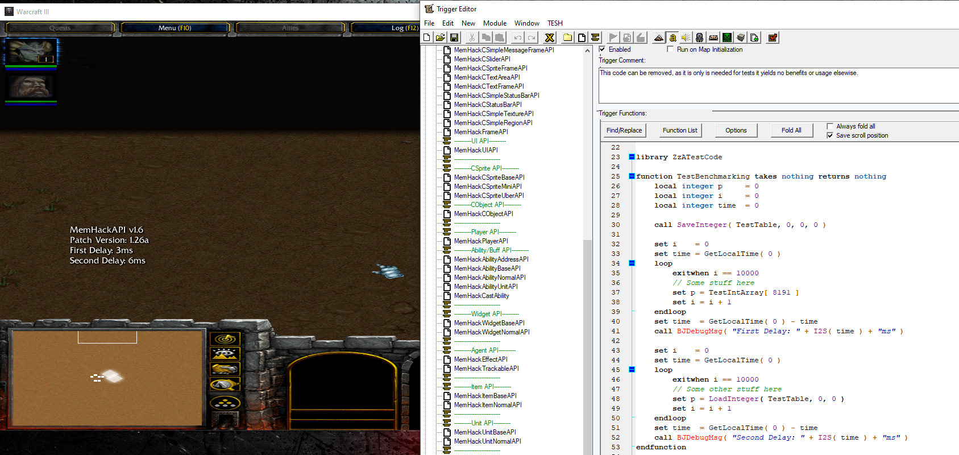Uncheck Save scroll position
959x455 pixels.
[x=830, y=135]
